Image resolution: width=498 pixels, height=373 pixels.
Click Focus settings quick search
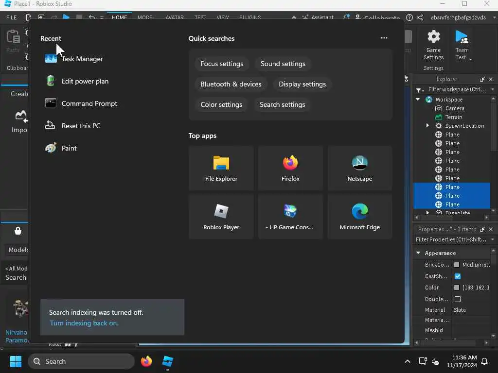(x=222, y=64)
